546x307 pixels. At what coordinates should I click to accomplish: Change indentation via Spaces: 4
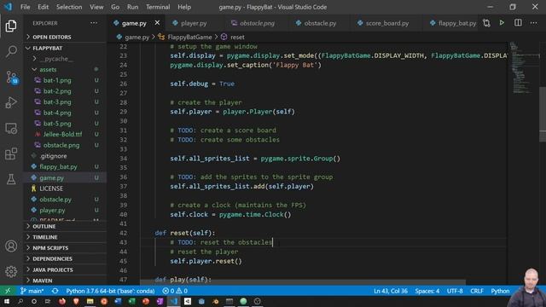click(427, 291)
